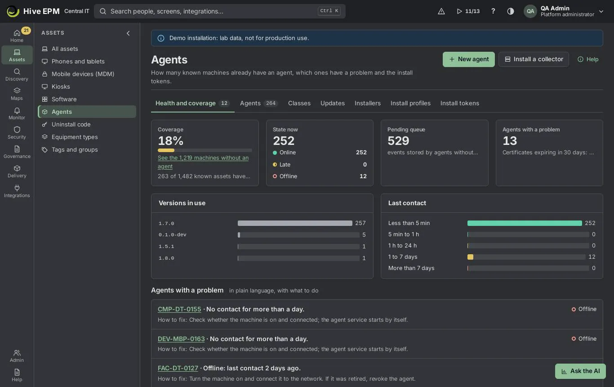The width and height of the screenshot is (614, 387).
Task: Switch to the Installers tab
Action: (368, 103)
